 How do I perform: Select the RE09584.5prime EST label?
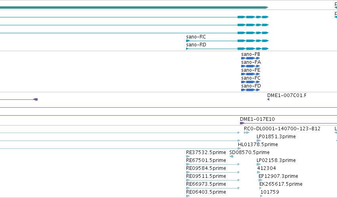(x=206, y=168)
